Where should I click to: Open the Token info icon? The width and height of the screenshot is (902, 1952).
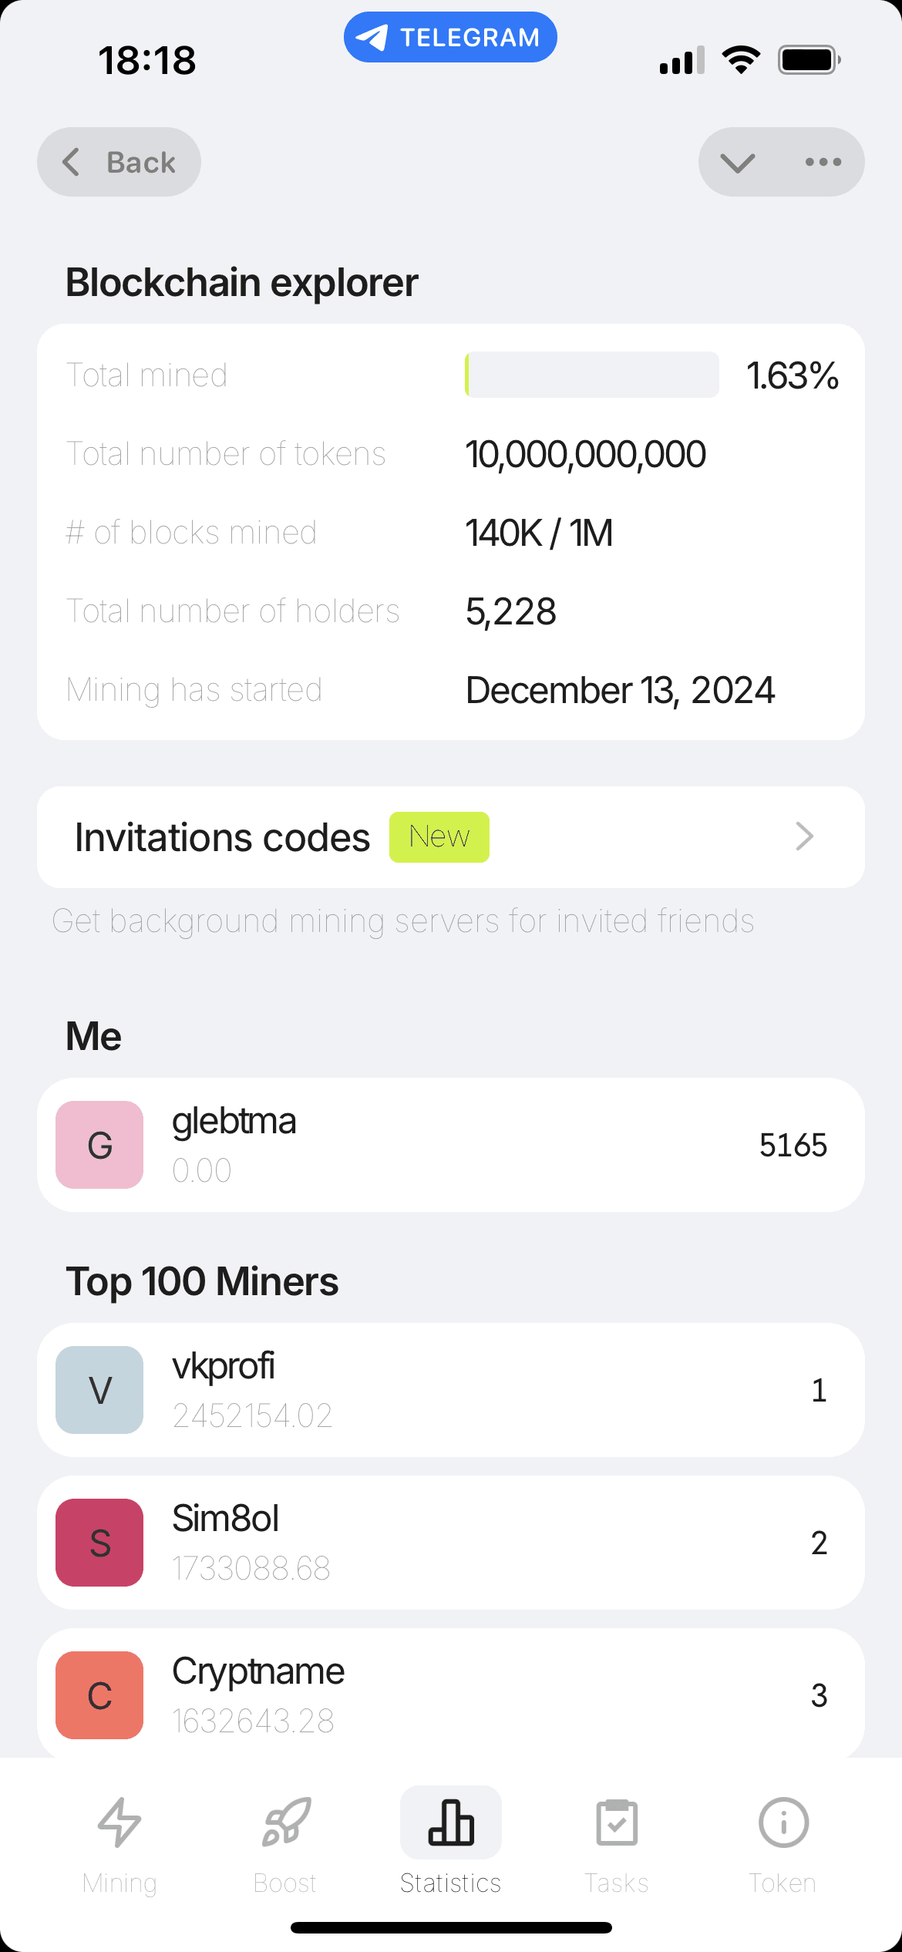783,1822
